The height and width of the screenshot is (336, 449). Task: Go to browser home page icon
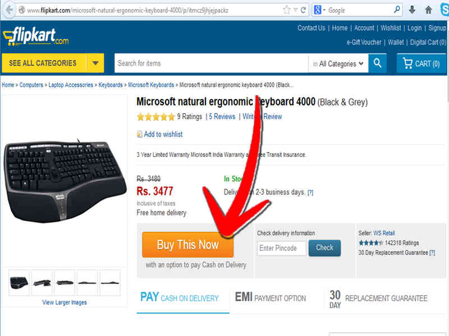click(x=428, y=10)
